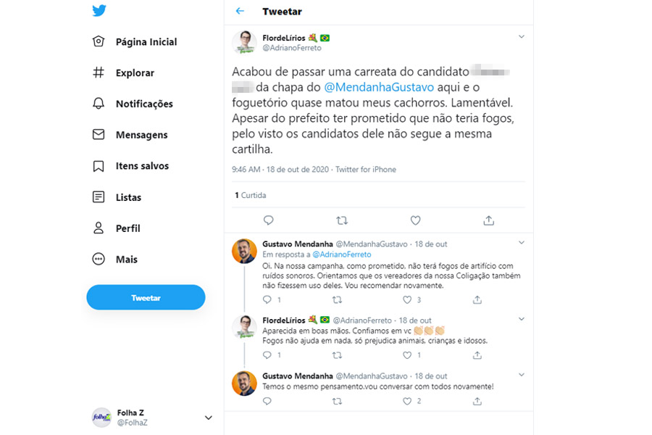Open the main tweet options chevron
This screenshot has width=652, height=435.
521,36
